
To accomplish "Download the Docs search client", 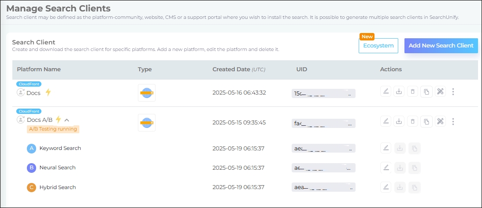I will click(399, 91).
